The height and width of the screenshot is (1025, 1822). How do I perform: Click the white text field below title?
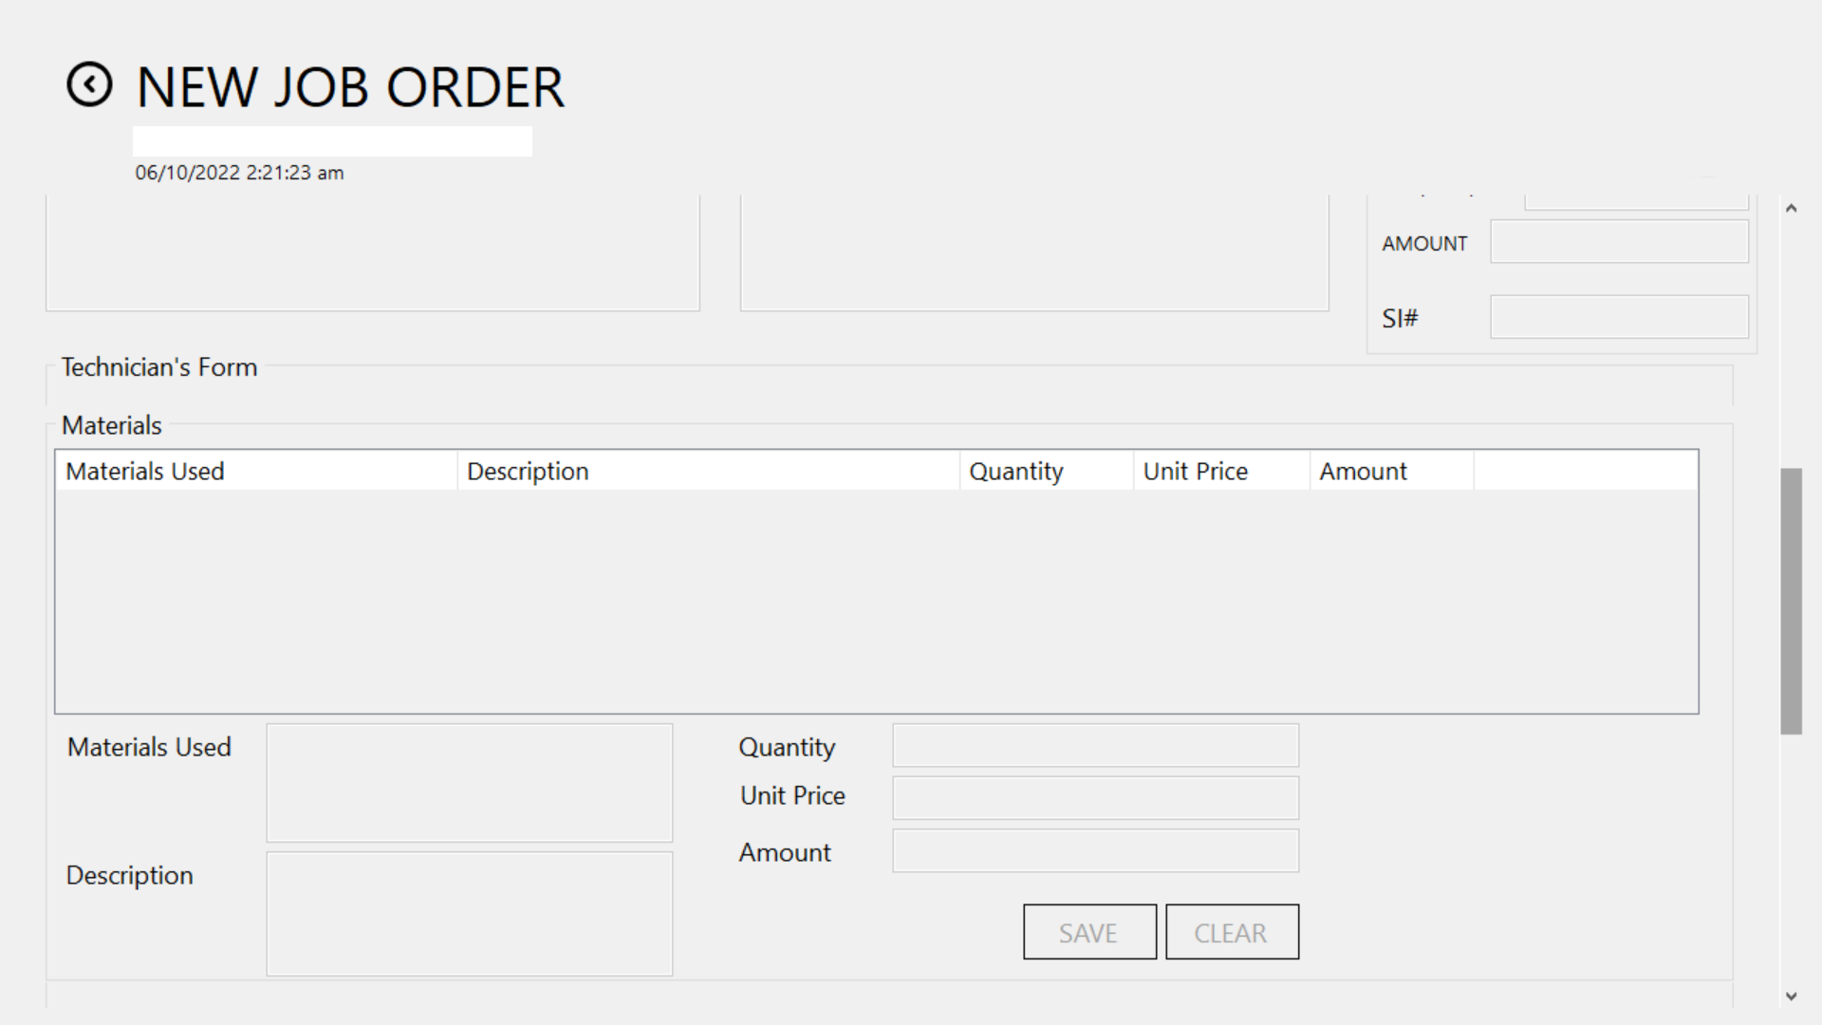(332, 141)
